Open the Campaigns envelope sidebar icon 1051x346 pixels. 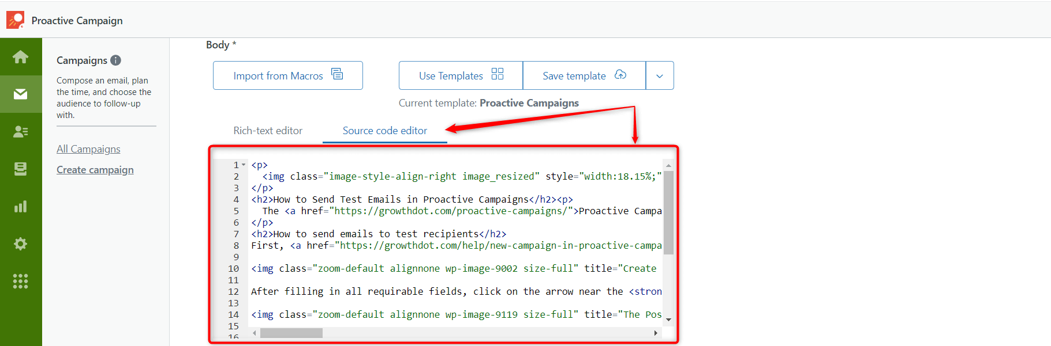tap(21, 94)
